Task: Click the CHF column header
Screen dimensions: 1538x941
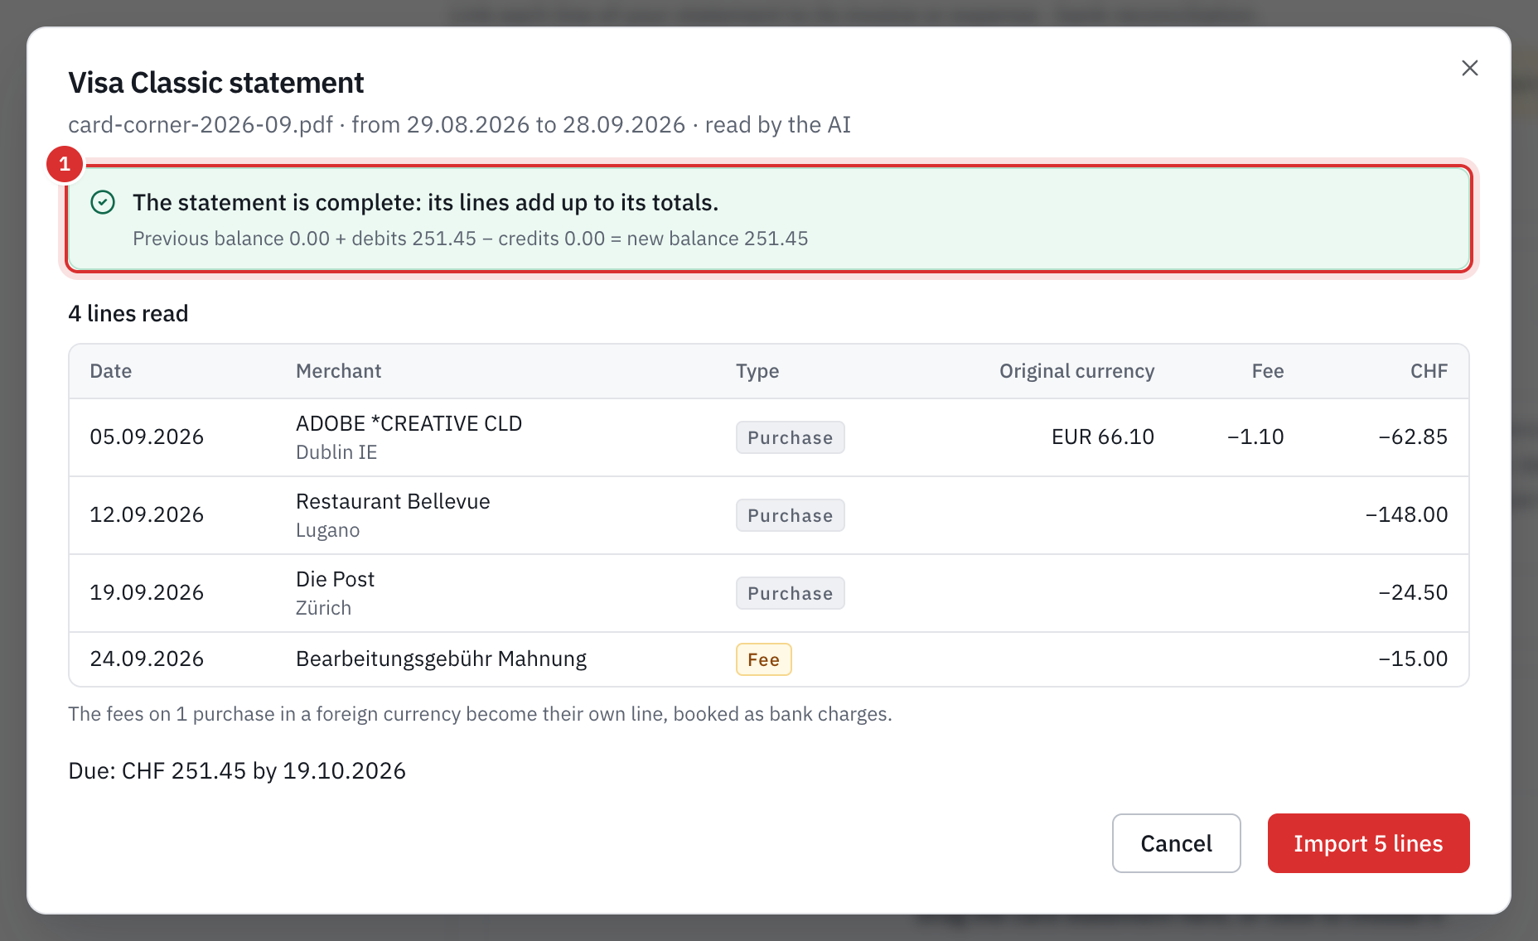Action: pyautogui.click(x=1429, y=371)
